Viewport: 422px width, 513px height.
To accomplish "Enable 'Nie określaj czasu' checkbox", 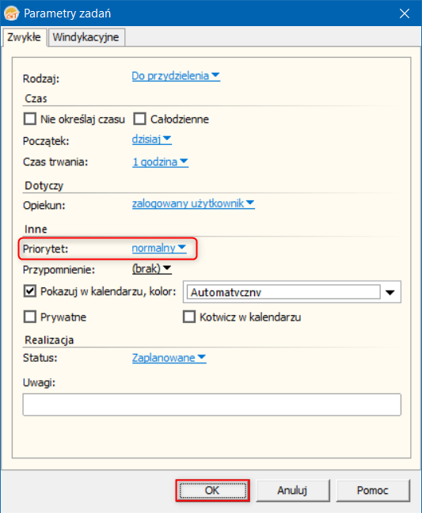I will click(x=30, y=119).
